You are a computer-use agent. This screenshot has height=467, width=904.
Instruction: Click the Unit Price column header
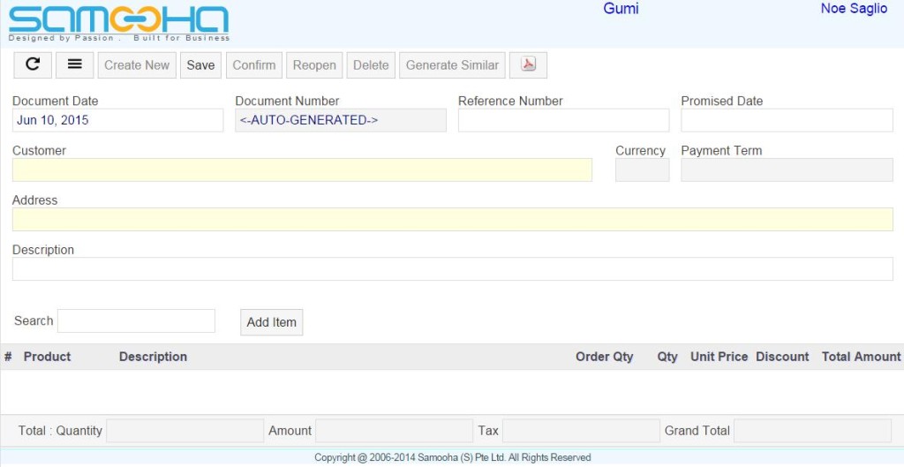click(719, 357)
